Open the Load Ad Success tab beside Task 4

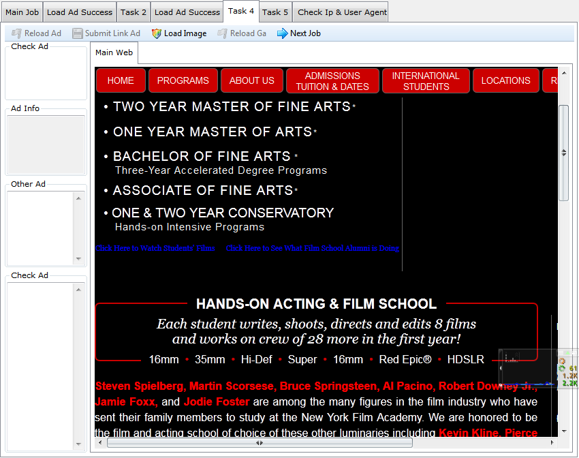[187, 12]
